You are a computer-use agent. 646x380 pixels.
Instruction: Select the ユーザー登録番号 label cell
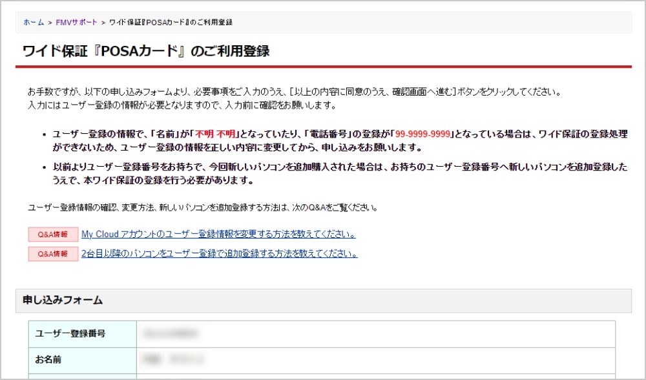pos(70,333)
